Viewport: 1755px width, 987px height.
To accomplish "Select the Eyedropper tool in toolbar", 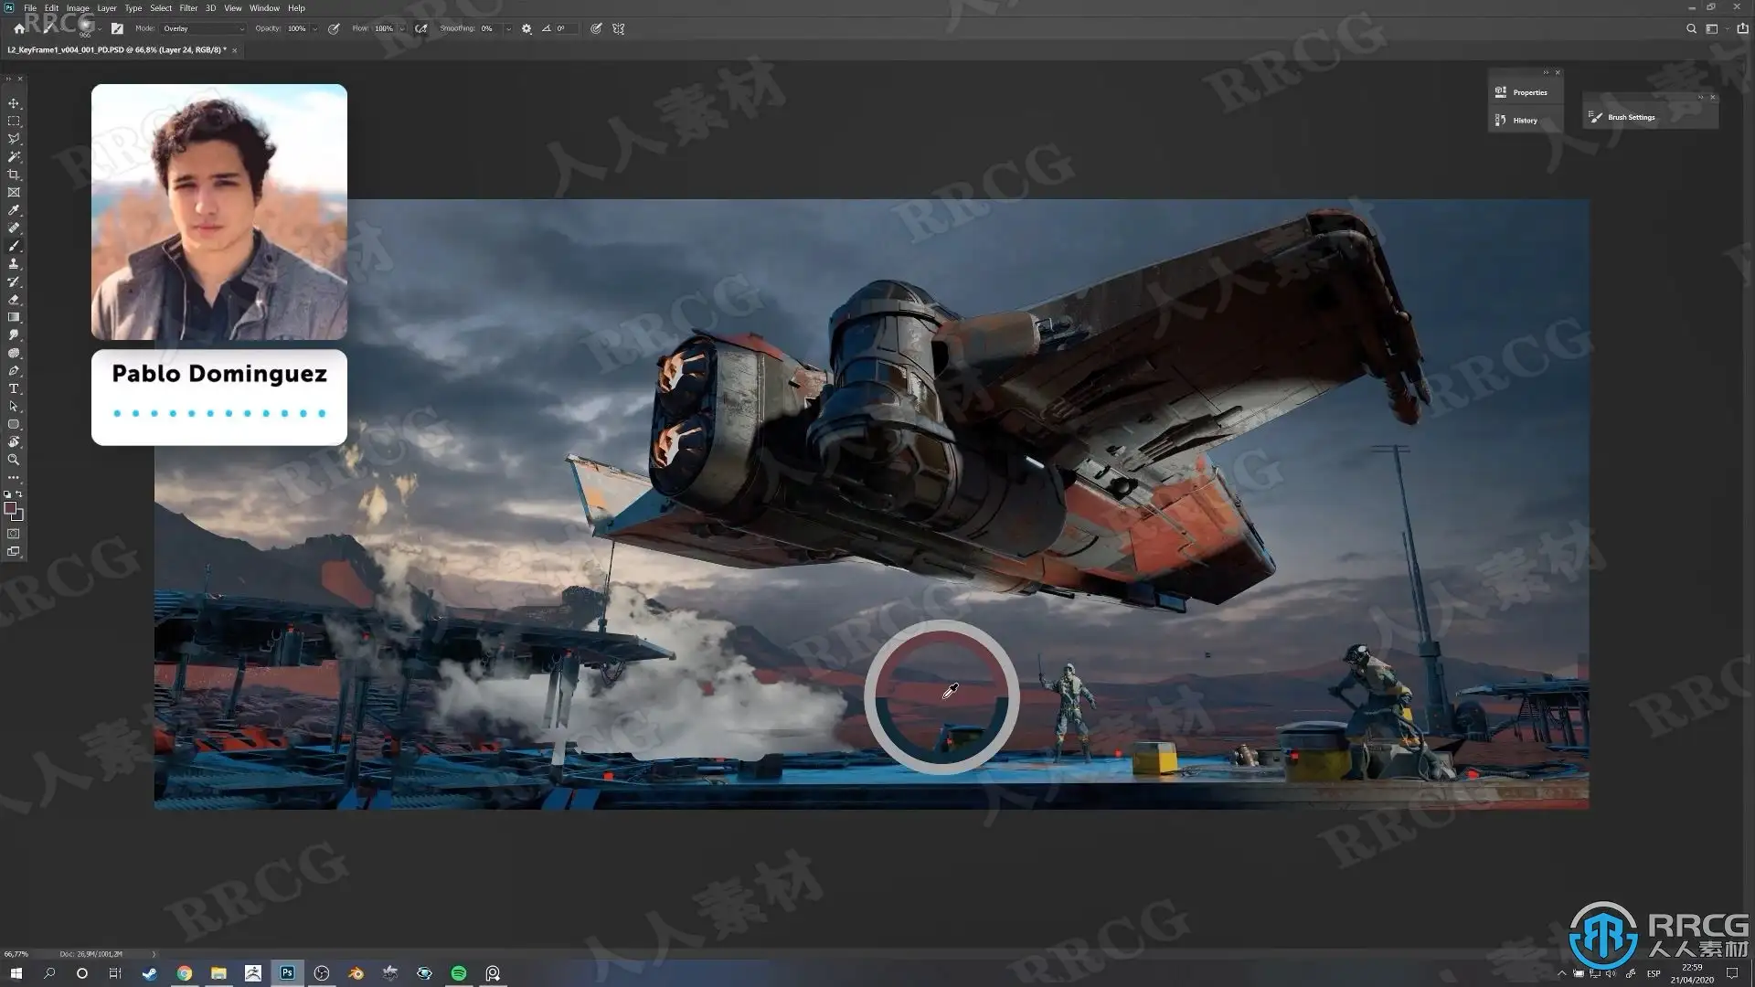I will (14, 210).
